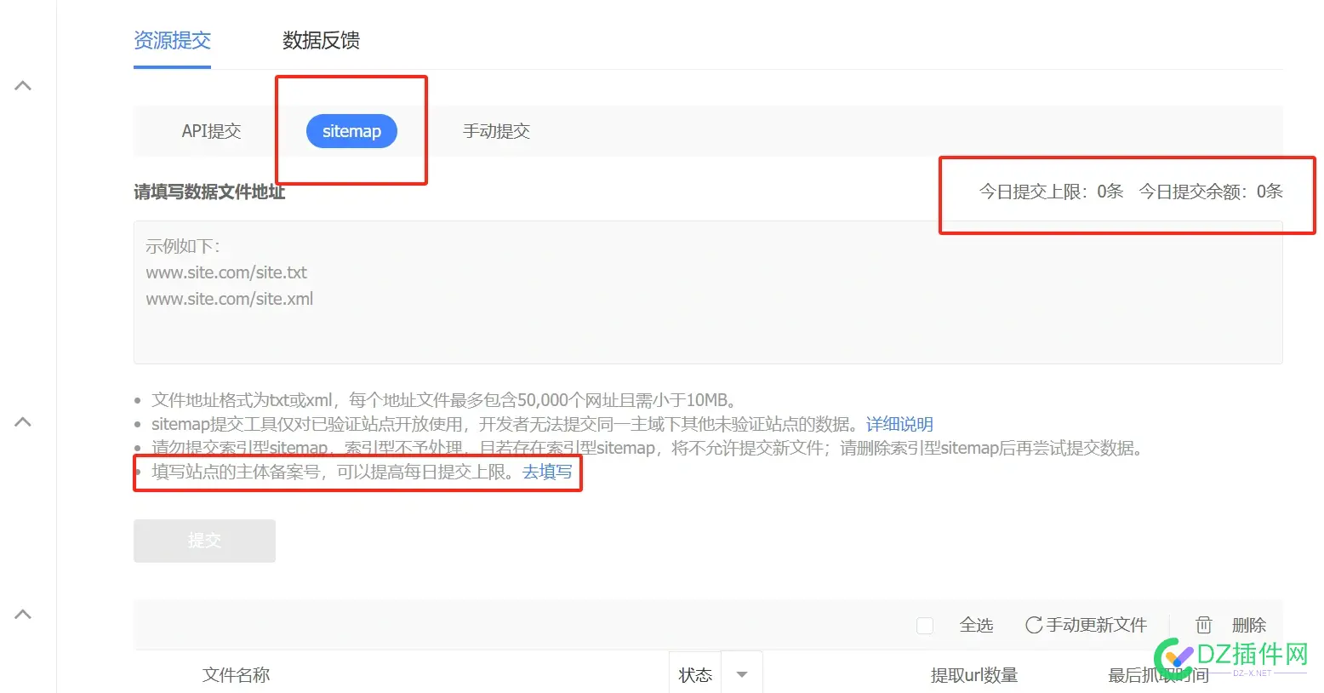Collapse the bottom section using its chevron
This screenshot has width=1324, height=693.
23,613
